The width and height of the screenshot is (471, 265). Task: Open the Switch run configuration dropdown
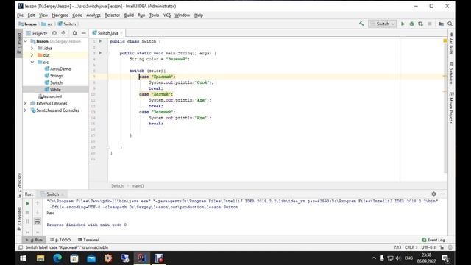pyautogui.click(x=383, y=24)
